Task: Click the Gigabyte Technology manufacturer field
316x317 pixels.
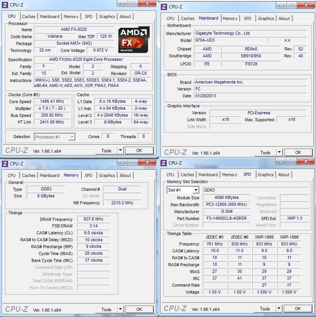Action: point(251,33)
